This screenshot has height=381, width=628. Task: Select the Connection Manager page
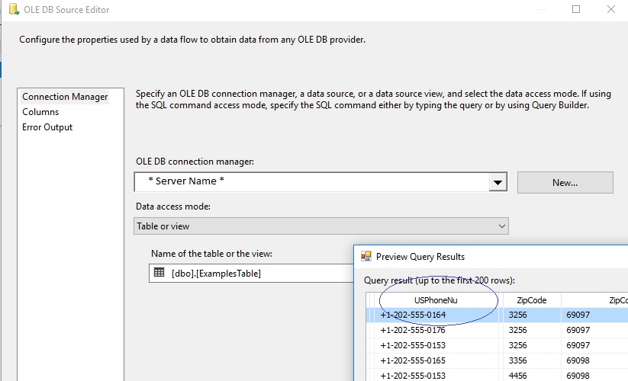pos(65,97)
